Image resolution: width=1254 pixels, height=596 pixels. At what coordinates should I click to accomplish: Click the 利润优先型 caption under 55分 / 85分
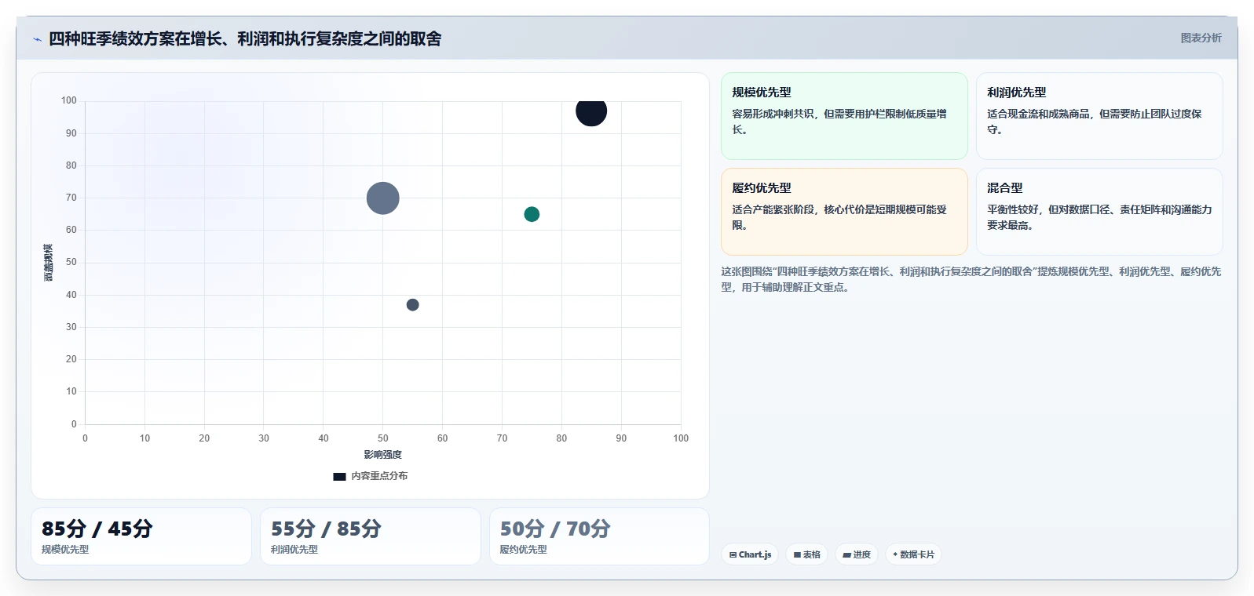(294, 550)
